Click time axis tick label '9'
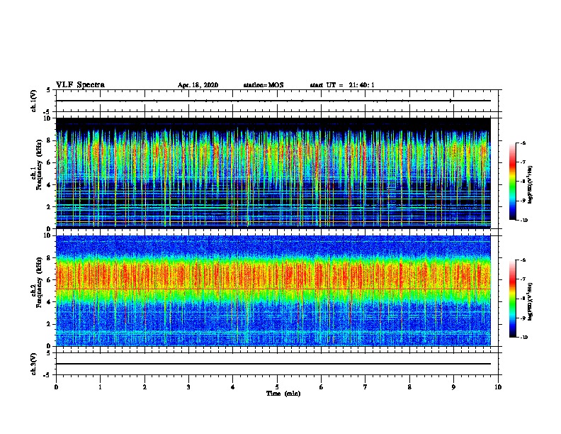The height and width of the screenshot is (434, 561). [453, 387]
